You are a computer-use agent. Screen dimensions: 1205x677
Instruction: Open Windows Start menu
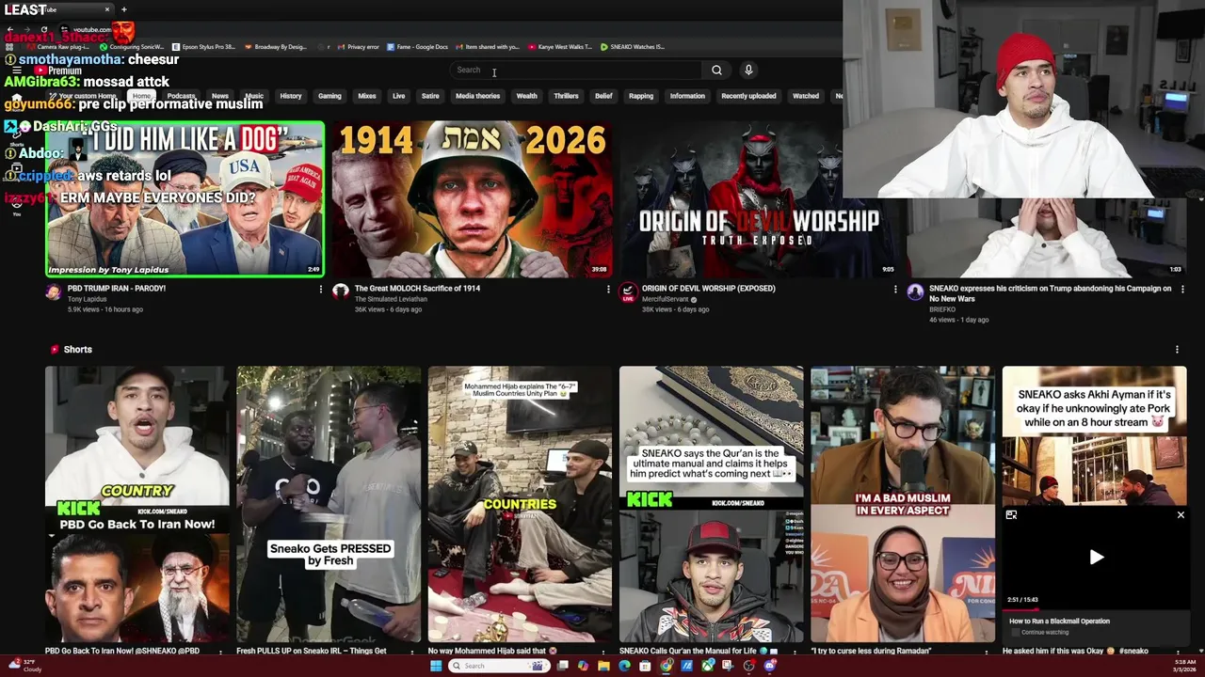coord(436,666)
